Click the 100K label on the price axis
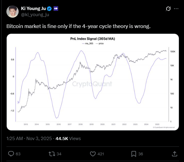Image resolution: width=184 pixels, height=162 pixels. (x=173, y=52)
